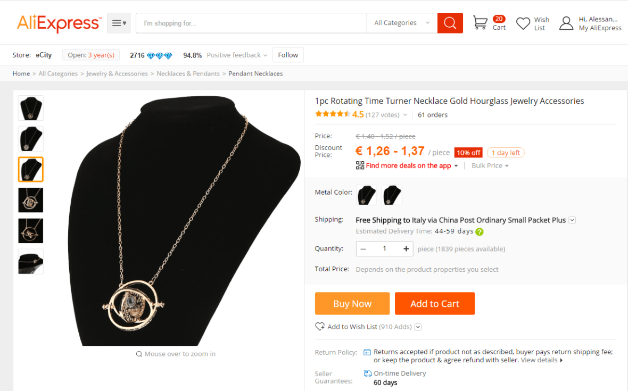Open Necklaces & Pendants breadcrumb link
This screenshot has width=628, height=391.
(188, 73)
